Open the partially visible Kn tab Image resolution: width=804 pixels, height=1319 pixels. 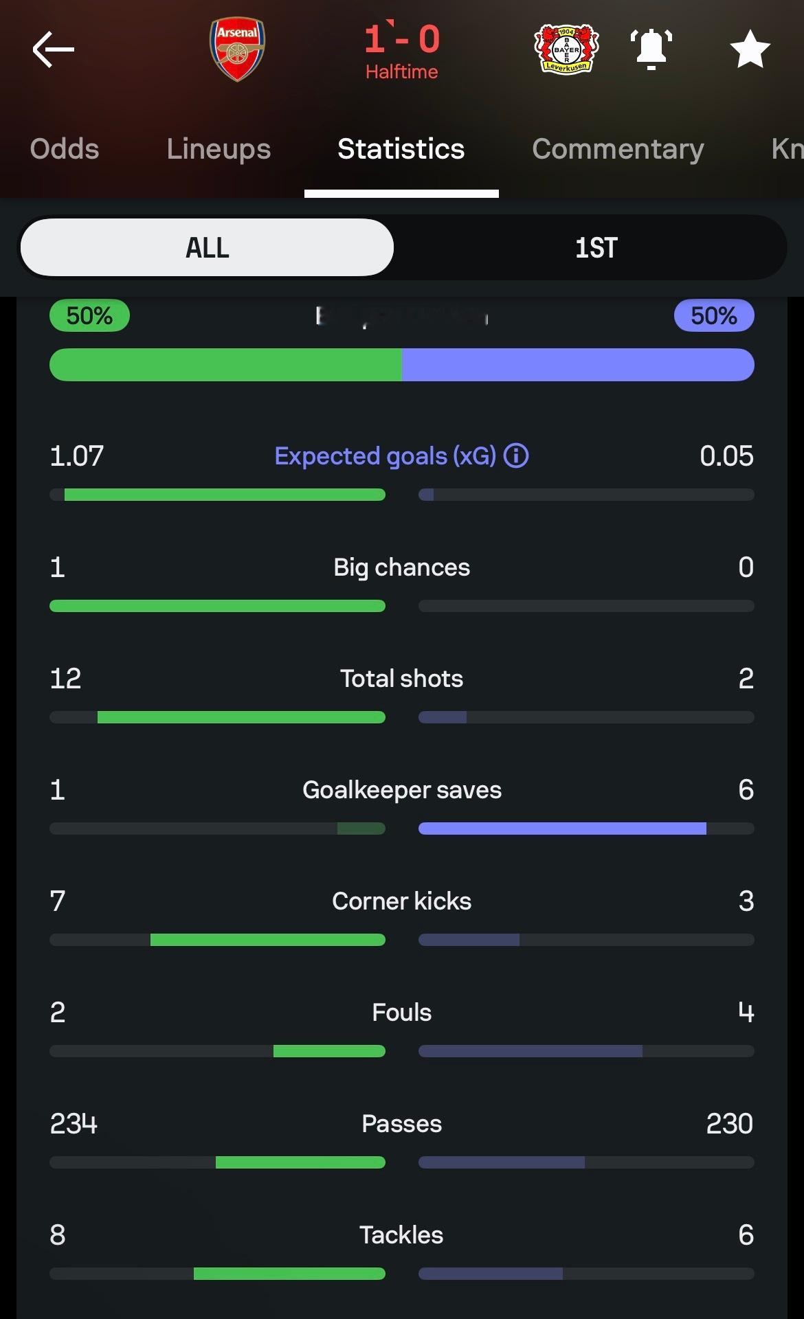click(787, 149)
